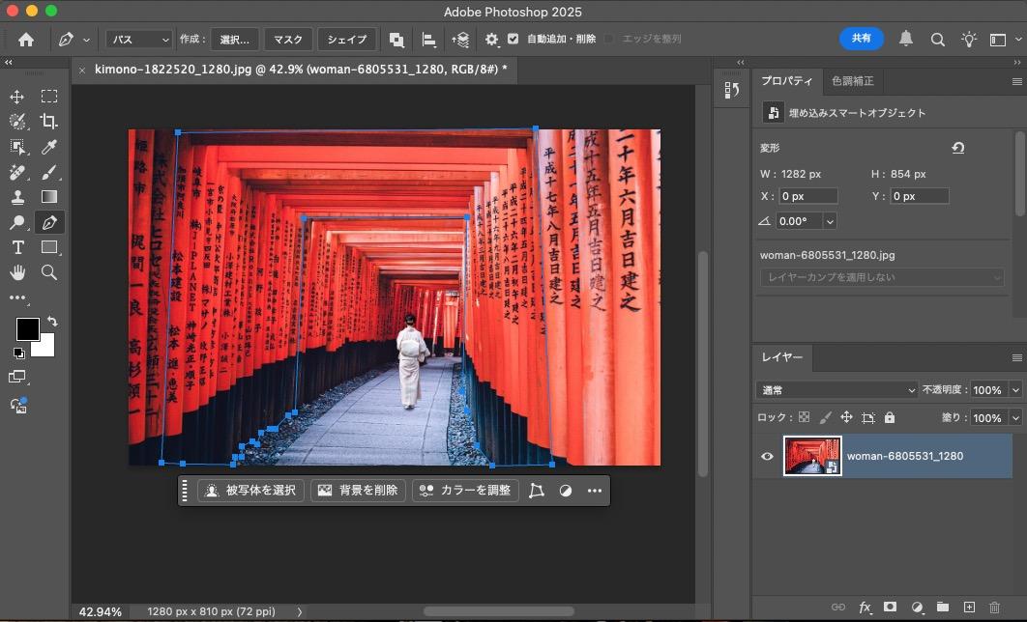Toggle prevent artboard auto-nesting lock
This screenshot has height=622, width=1027.
(x=868, y=417)
